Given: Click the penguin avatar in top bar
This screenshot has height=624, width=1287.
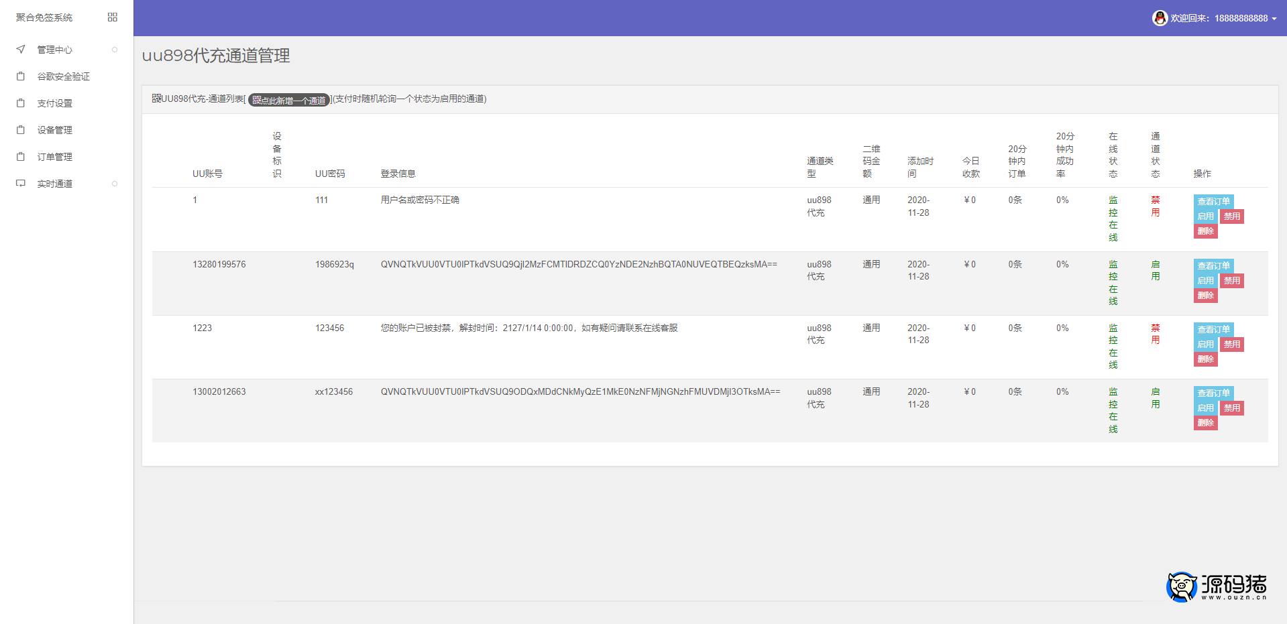Looking at the screenshot, I should [x=1160, y=18].
